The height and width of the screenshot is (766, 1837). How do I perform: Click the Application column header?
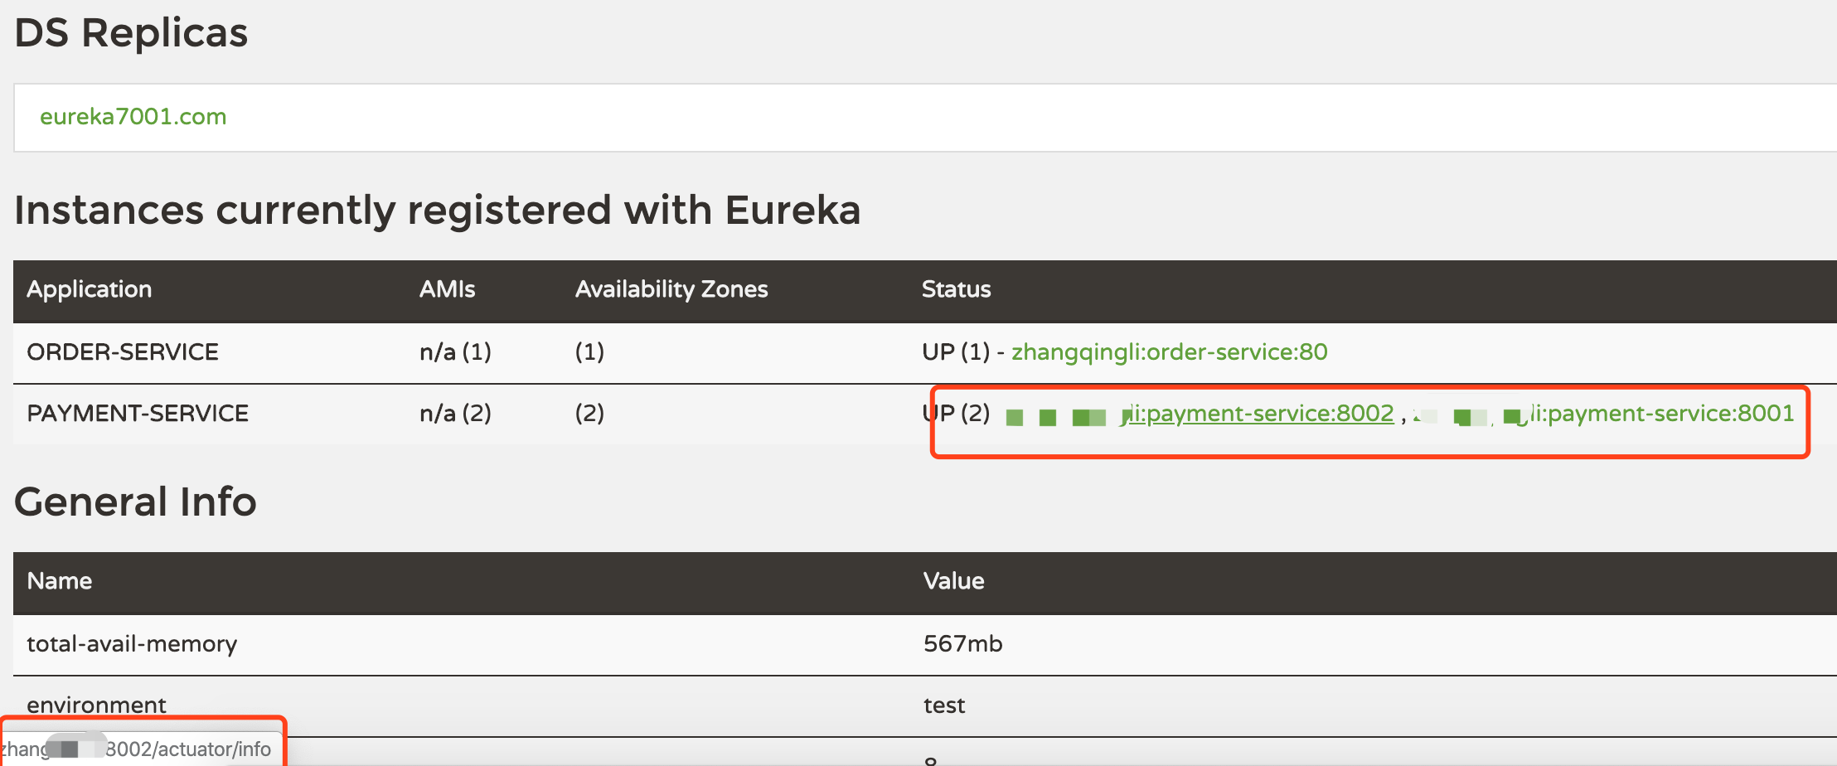pyautogui.click(x=90, y=289)
